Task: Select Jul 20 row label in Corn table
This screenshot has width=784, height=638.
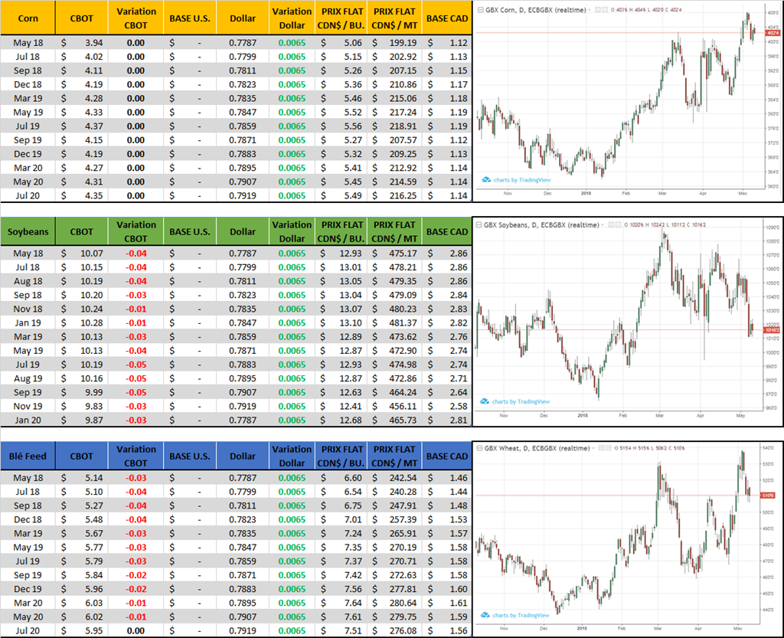Action: click(x=28, y=195)
